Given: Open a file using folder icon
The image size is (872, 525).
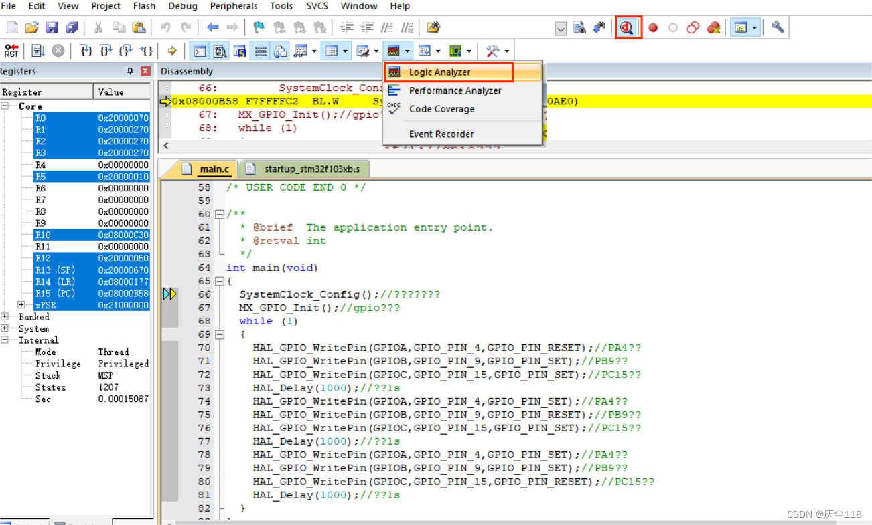Looking at the screenshot, I should tap(31, 27).
